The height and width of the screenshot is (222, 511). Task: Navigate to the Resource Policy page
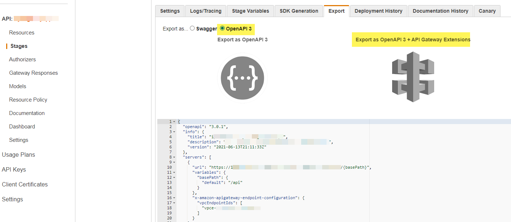(x=28, y=99)
